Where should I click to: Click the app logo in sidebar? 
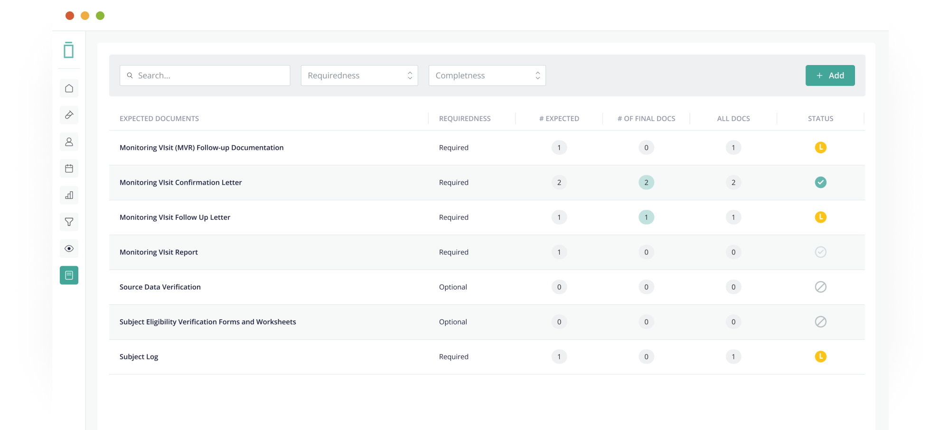click(x=69, y=50)
